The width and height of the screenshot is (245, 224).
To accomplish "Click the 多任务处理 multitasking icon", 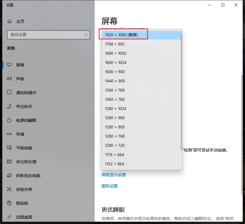I will [x=9, y=162].
